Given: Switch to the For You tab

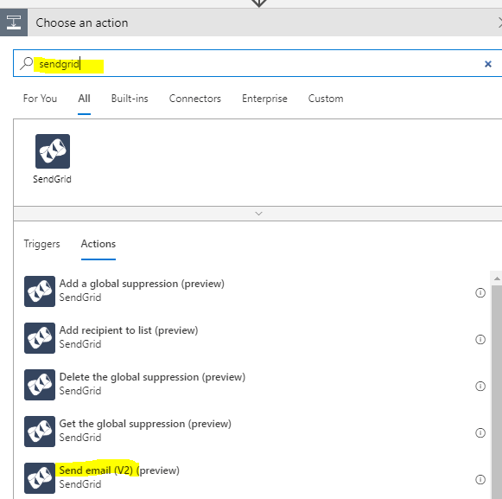Looking at the screenshot, I should pos(40,99).
